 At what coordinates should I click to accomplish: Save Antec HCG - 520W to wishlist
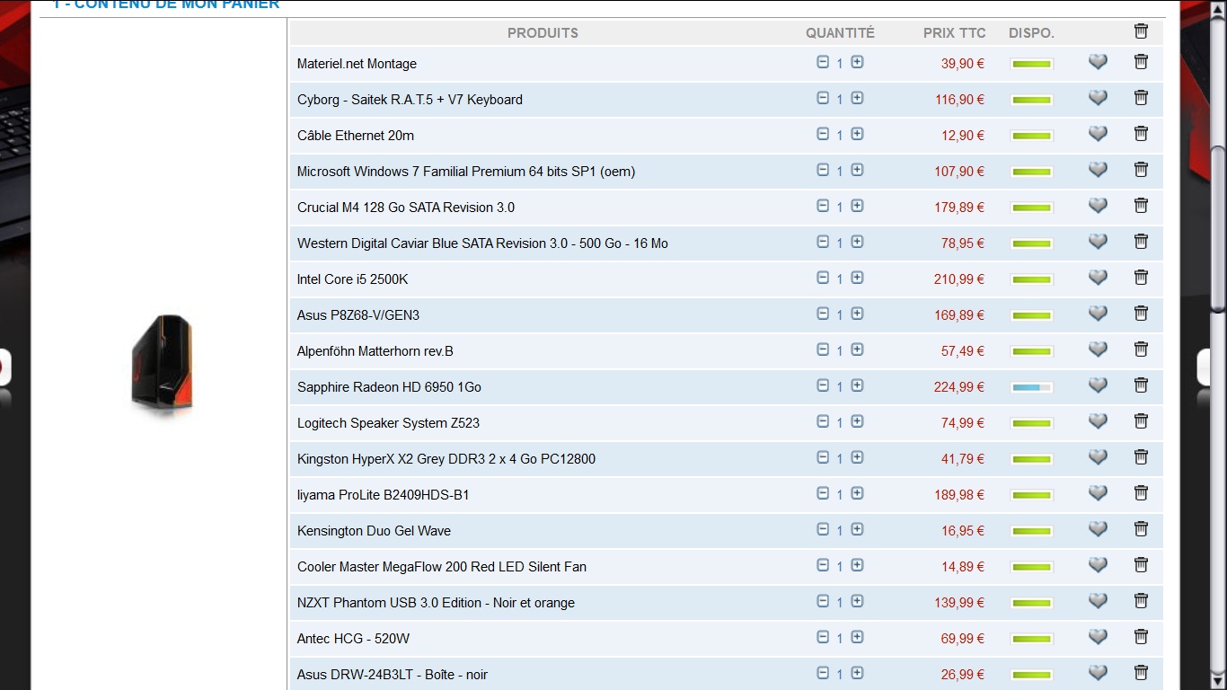[x=1098, y=637]
